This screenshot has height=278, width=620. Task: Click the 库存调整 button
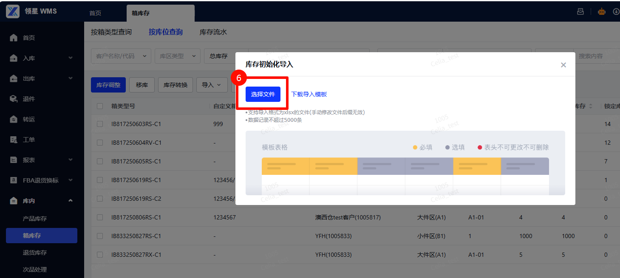(x=108, y=85)
